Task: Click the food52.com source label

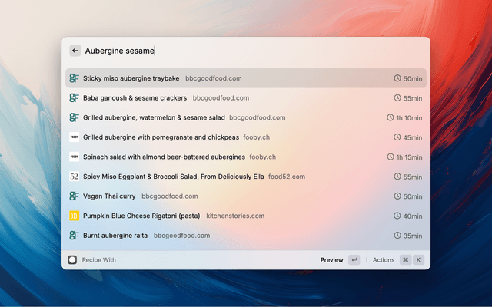Action: coord(287,177)
